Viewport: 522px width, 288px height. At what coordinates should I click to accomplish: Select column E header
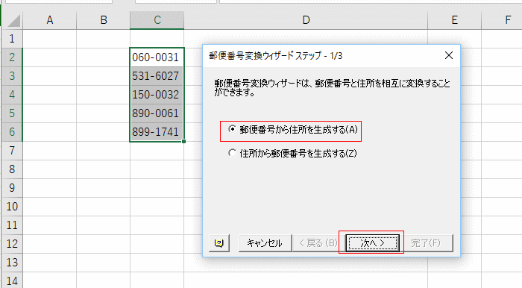coord(454,20)
